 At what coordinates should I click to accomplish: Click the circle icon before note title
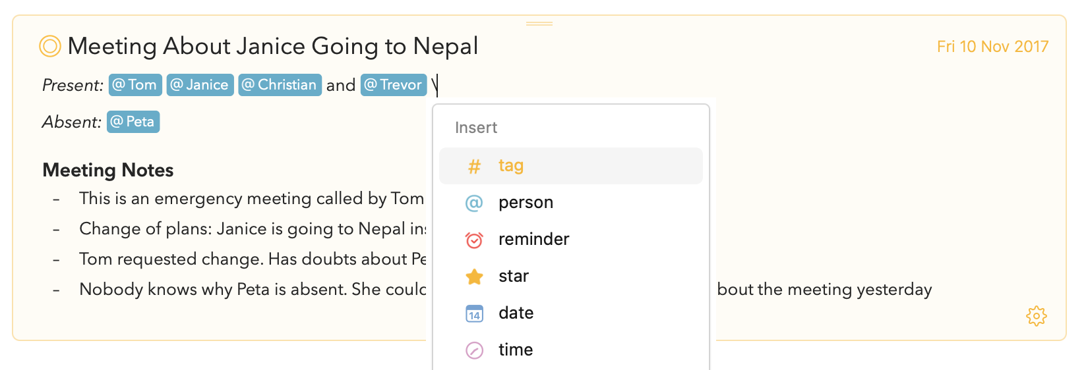pos(50,46)
